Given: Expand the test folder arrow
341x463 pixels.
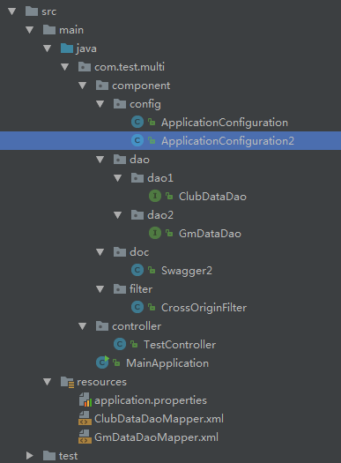Looking at the screenshot, I should pyautogui.click(x=29, y=456).
